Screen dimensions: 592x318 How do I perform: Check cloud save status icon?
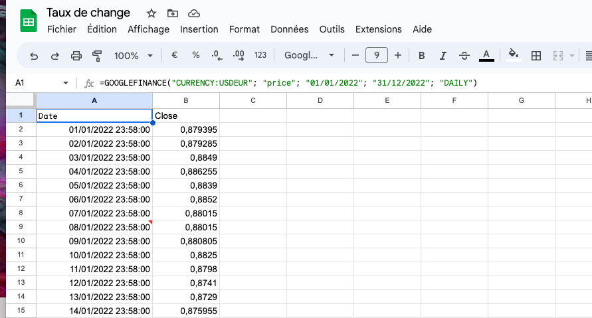coord(194,13)
